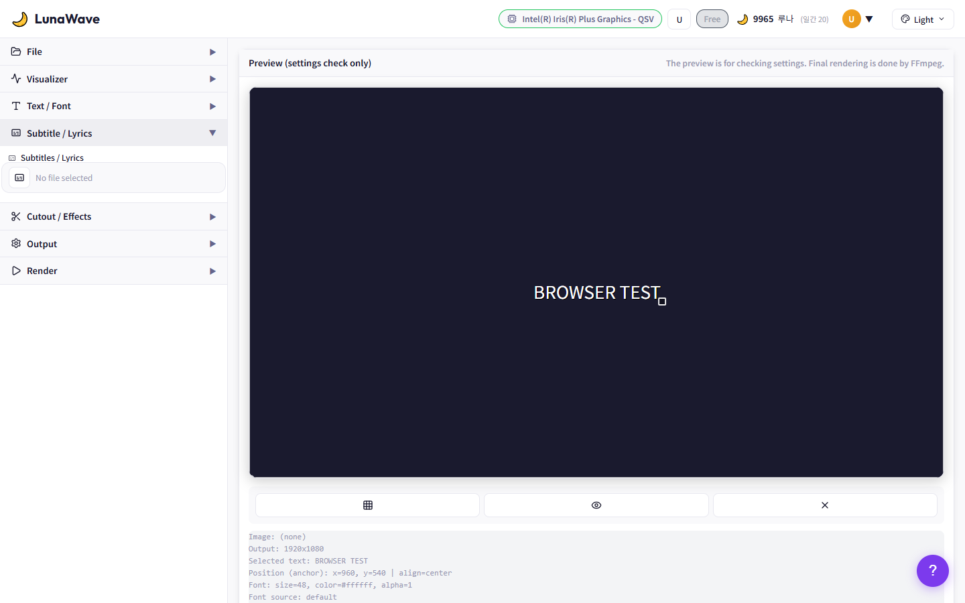Click the U button in header

click(679, 19)
